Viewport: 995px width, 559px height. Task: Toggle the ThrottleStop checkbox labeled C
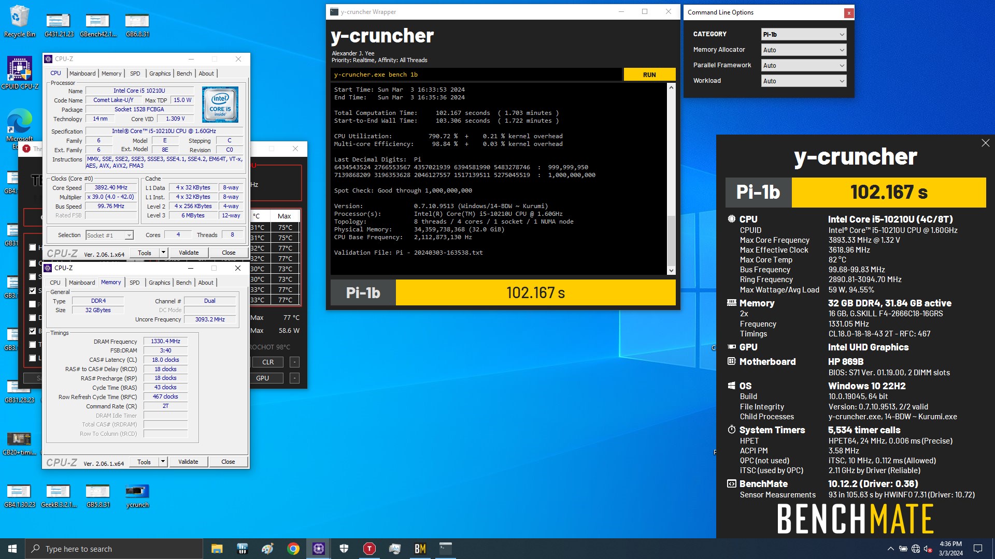coord(33,263)
